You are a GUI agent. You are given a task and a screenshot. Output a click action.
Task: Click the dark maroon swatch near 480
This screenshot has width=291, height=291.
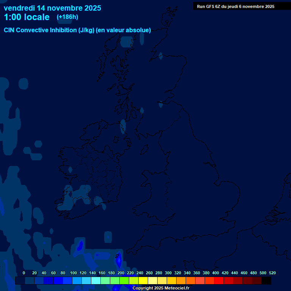(x=257, y=281)
